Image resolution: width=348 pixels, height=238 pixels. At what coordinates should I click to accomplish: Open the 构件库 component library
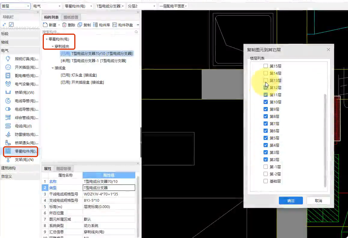102,25
